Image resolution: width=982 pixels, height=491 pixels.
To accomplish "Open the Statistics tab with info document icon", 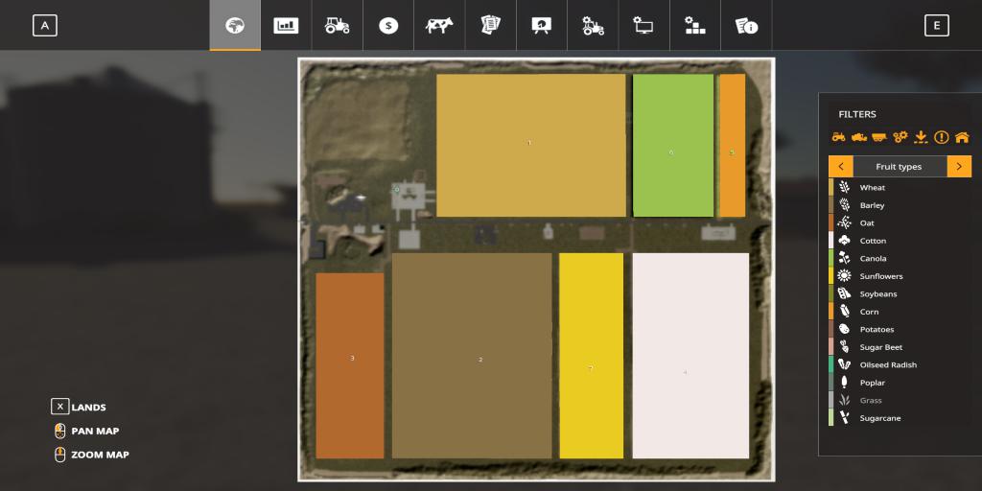I will point(746,26).
